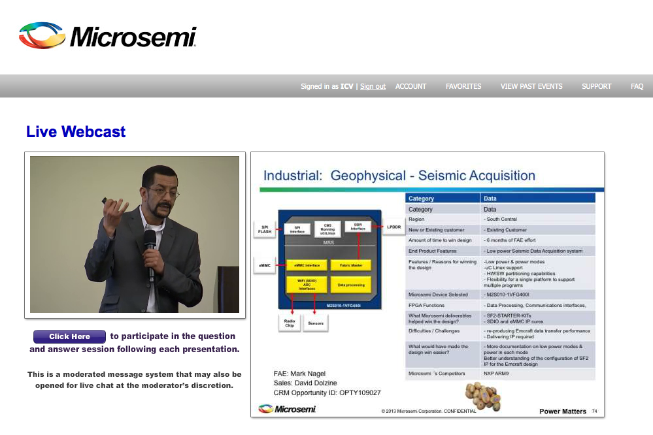Click the Radio Chip block in the diagram
653x435 pixels.
click(x=290, y=323)
